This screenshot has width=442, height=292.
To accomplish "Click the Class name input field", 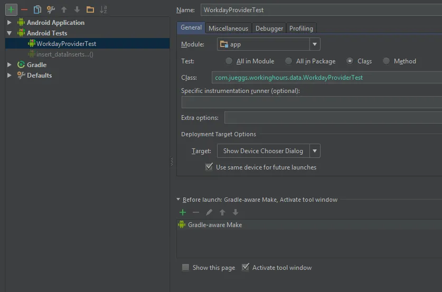I will (x=327, y=78).
